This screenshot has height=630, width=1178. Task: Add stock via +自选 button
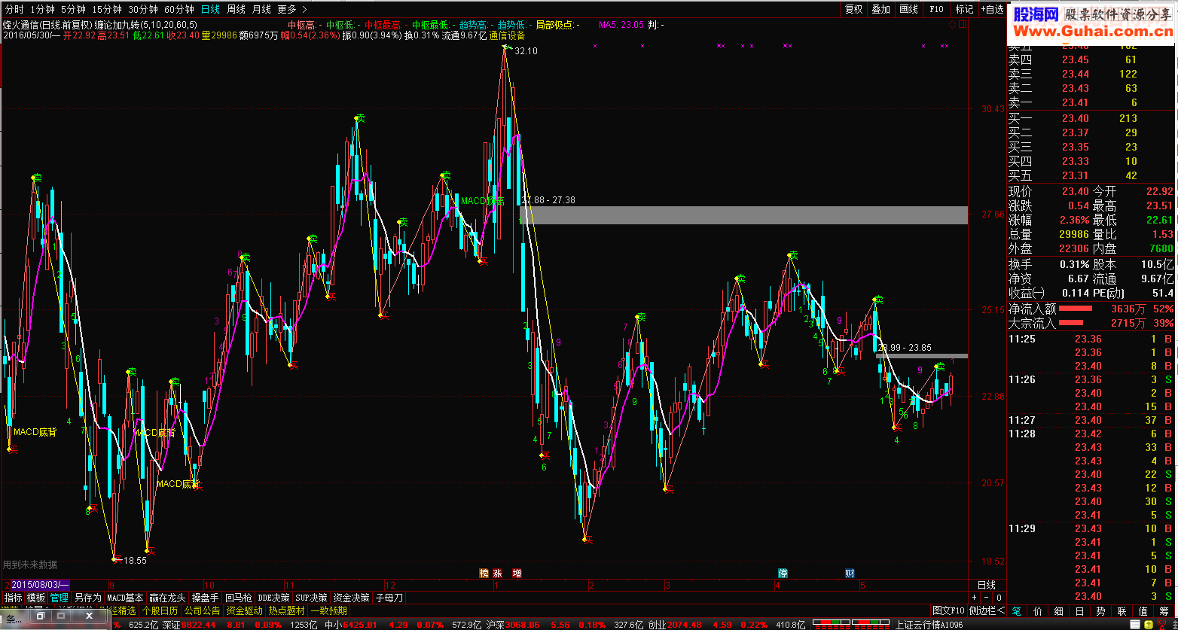pyautogui.click(x=991, y=9)
